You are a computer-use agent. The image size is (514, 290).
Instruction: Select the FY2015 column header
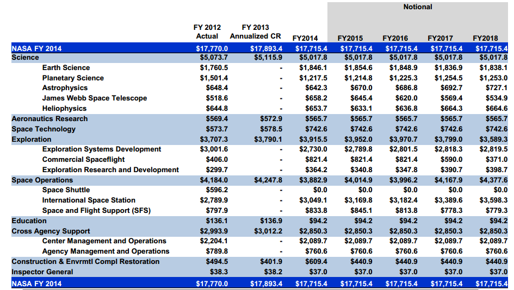click(350, 39)
